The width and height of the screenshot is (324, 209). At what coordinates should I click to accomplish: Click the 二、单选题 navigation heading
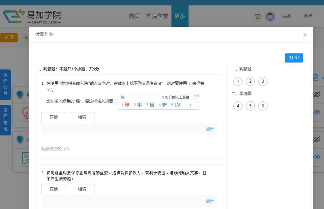point(241,94)
